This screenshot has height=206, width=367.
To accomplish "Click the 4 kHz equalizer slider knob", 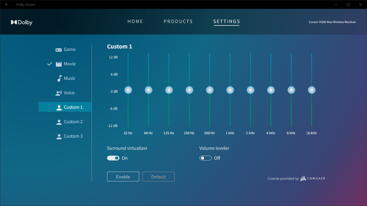I will 271,90.
